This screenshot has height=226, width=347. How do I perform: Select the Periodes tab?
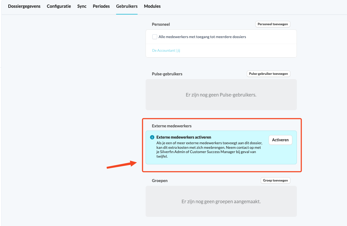[x=101, y=6]
